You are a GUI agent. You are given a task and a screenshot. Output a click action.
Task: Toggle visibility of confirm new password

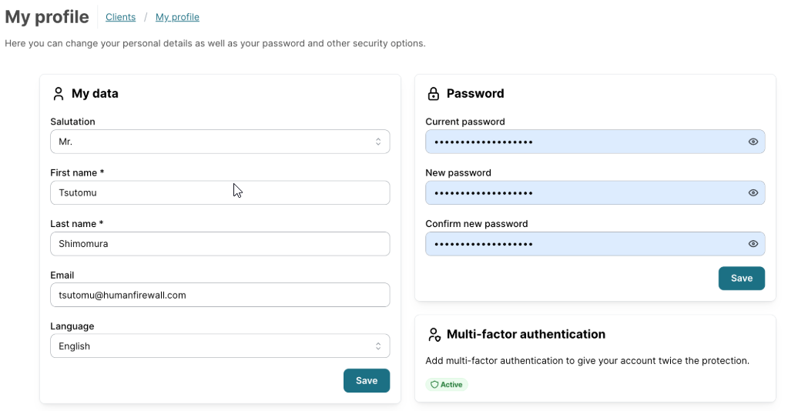(x=753, y=244)
